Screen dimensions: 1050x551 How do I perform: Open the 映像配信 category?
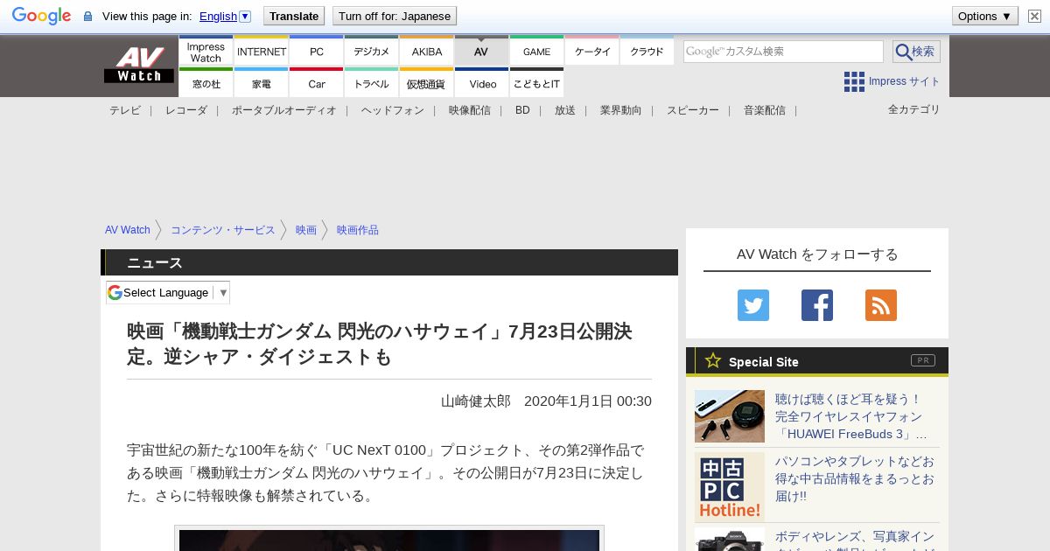coord(470,110)
